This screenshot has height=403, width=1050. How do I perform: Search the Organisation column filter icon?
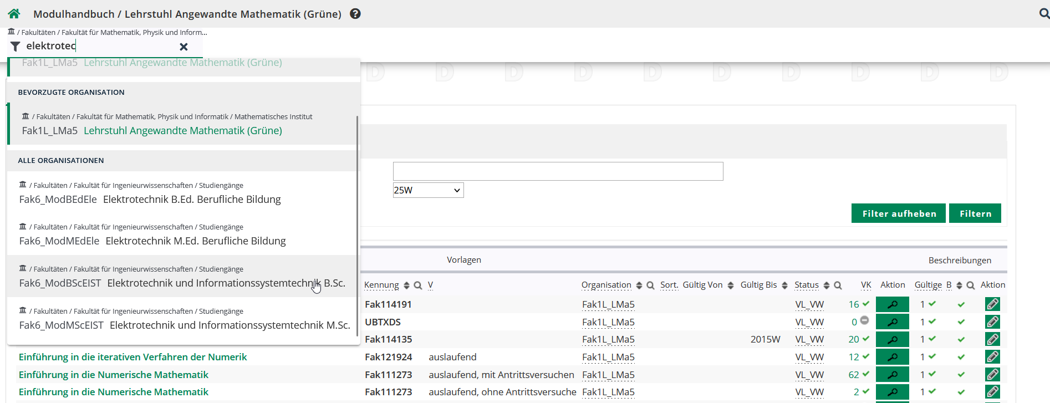tap(650, 285)
